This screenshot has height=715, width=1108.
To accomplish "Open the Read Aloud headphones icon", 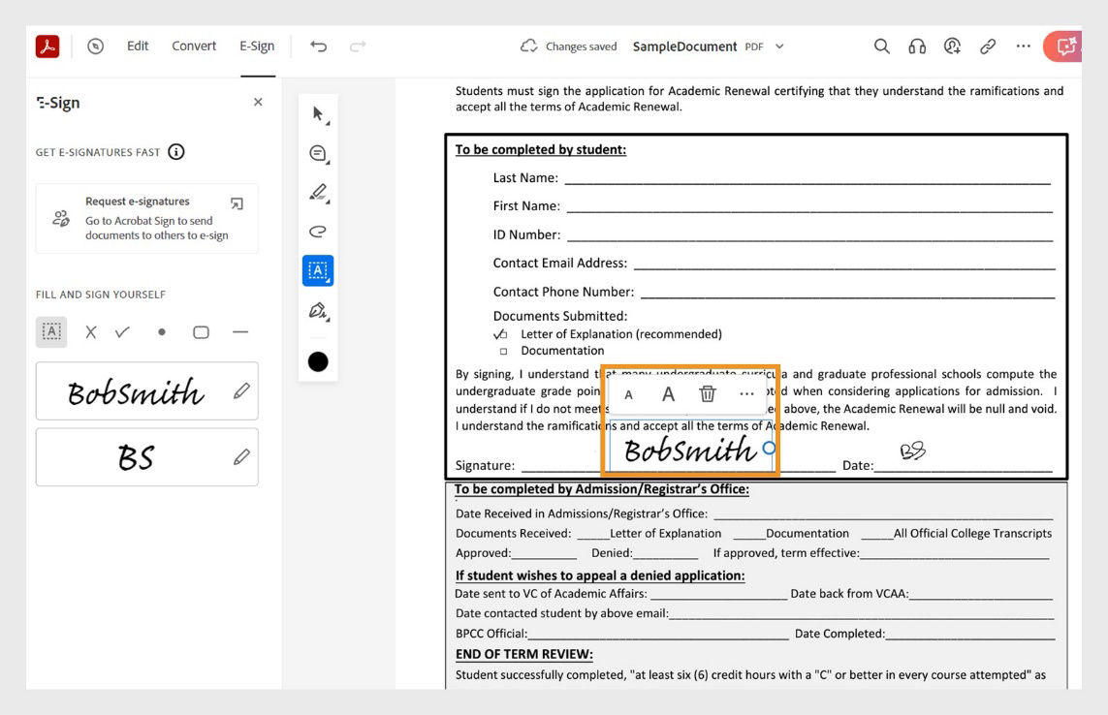I will point(916,46).
